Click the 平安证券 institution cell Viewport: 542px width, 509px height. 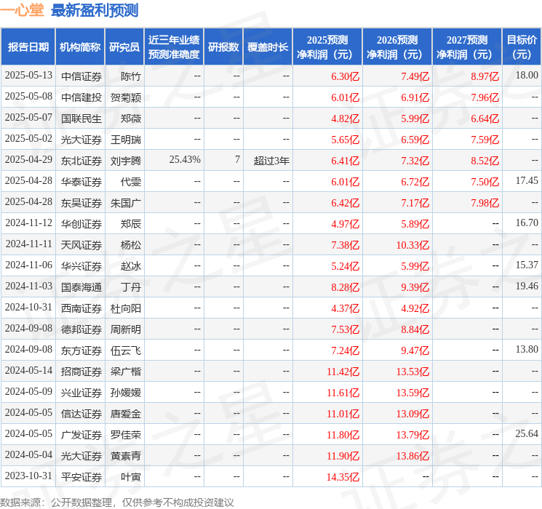(81, 476)
